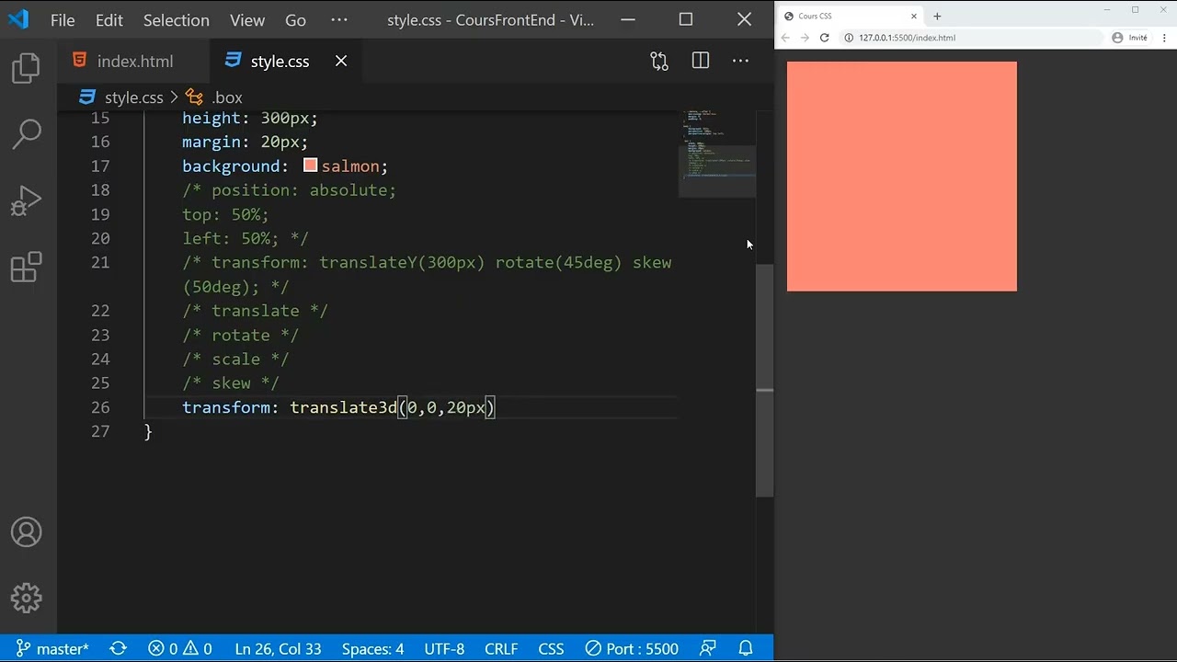Split the editor to the right
The width and height of the screenshot is (1177, 662).
(x=701, y=61)
